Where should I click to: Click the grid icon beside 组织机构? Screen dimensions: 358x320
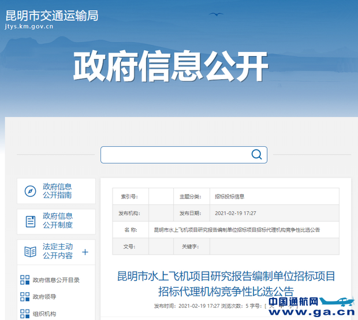[x=25, y=314]
